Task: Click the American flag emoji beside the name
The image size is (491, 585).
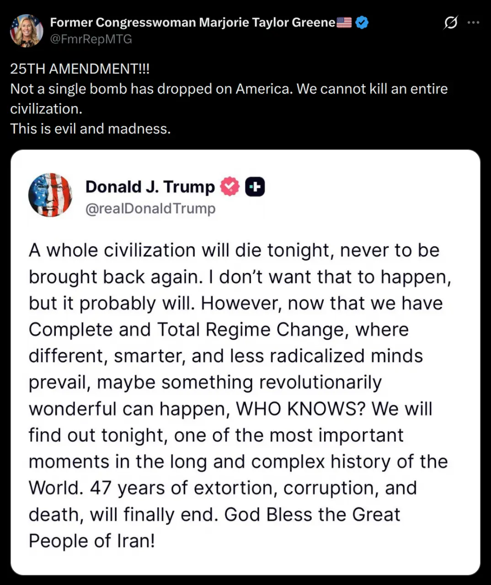Action: tap(344, 22)
